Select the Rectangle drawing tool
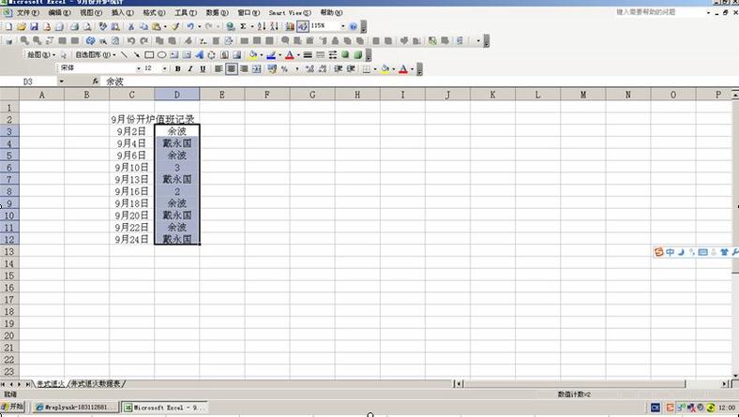This screenshot has width=739, height=417. click(149, 55)
